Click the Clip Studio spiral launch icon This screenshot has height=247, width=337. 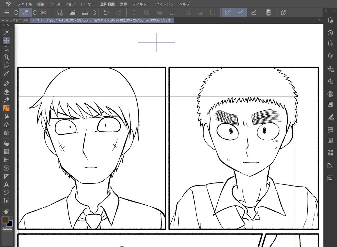44,12
